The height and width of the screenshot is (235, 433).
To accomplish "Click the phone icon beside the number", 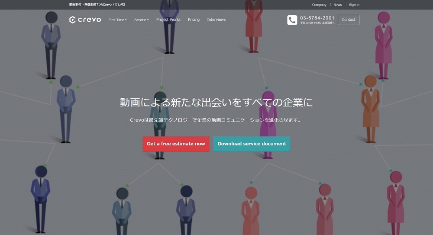I will coord(292,20).
